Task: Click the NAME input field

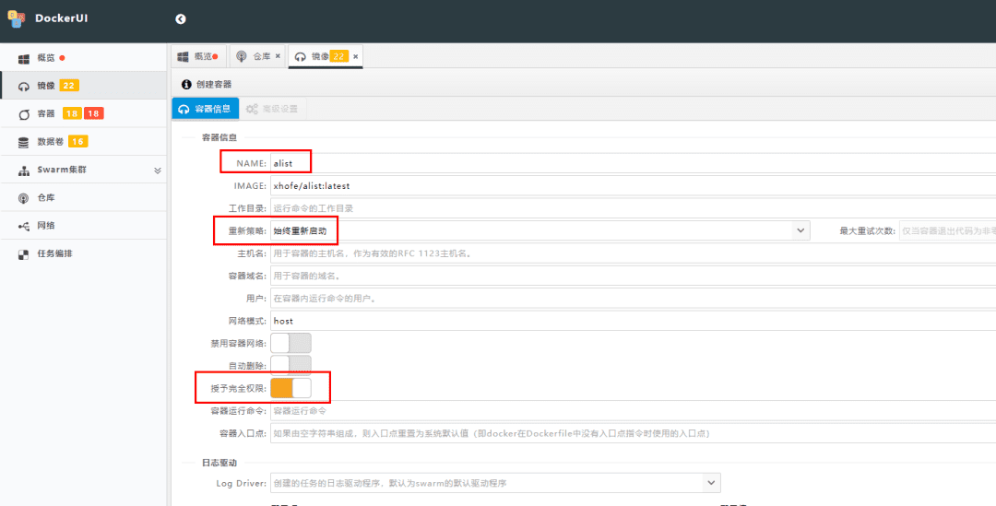Action: tap(627, 163)
